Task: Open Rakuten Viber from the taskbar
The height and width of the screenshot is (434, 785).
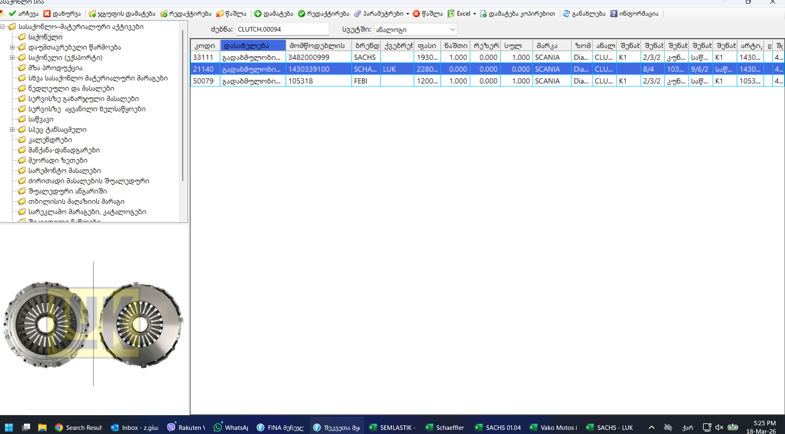Action: click(186, 427)
